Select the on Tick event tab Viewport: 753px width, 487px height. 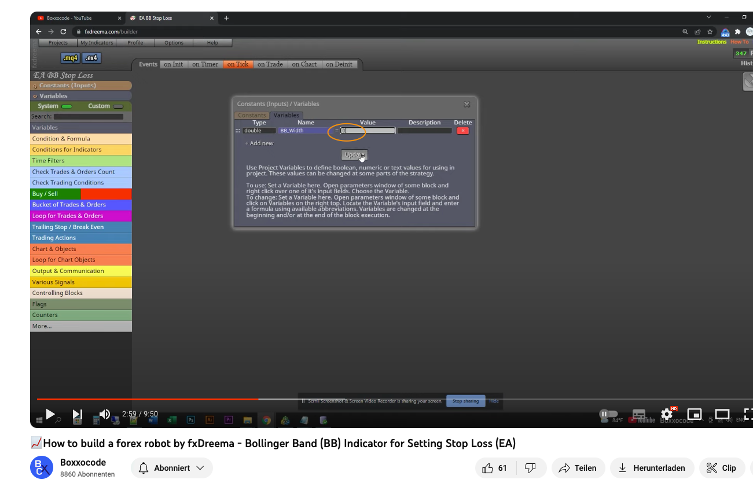tap(238, 64)
